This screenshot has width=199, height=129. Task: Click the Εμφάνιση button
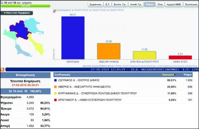(96, 4)
